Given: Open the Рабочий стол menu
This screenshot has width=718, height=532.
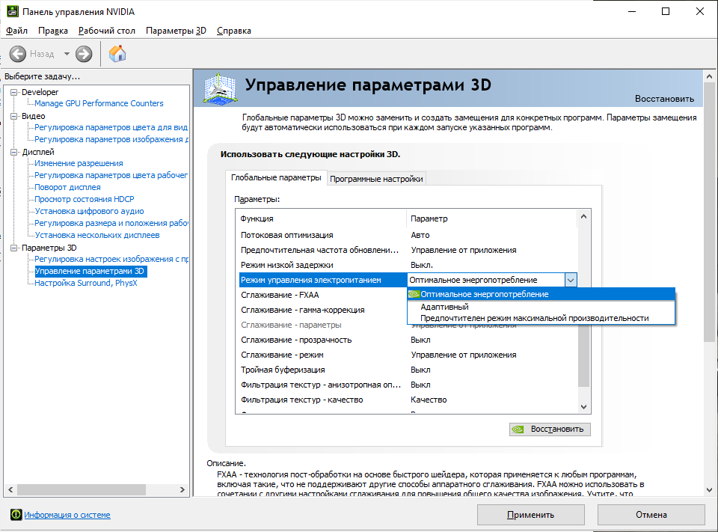Looking at the screenshot, I should [x=107, y=31].
